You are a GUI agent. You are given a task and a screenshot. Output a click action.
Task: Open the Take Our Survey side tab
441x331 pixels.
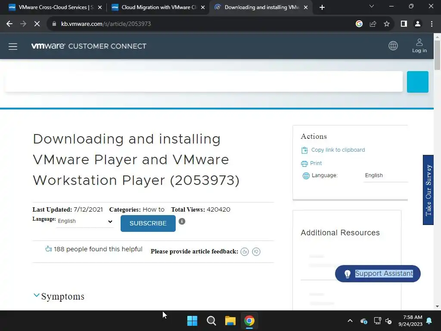(428, 190)
